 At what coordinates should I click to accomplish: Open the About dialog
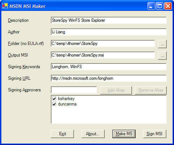click(93, 134)
